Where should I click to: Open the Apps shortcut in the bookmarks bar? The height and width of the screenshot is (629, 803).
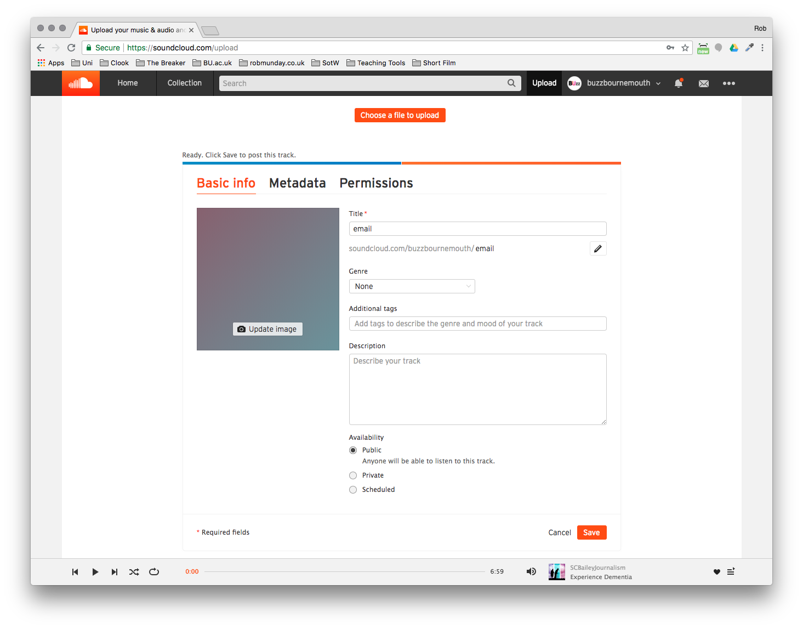(x=51, y=63)
